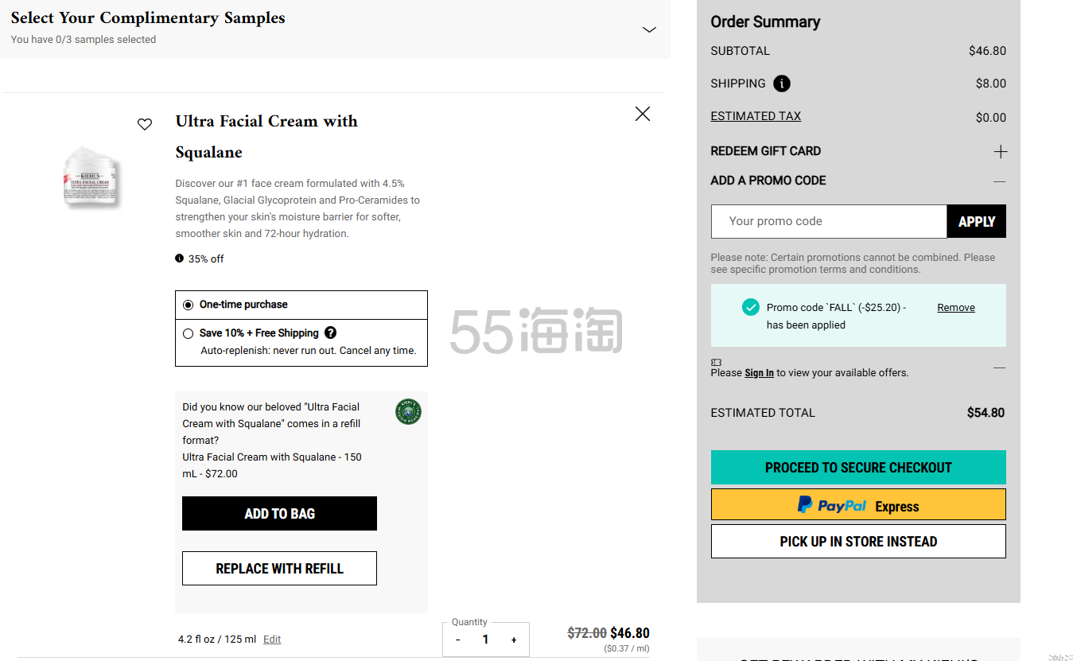
Task: Click the 35% off info icon
Action: [x=179, y=259]
